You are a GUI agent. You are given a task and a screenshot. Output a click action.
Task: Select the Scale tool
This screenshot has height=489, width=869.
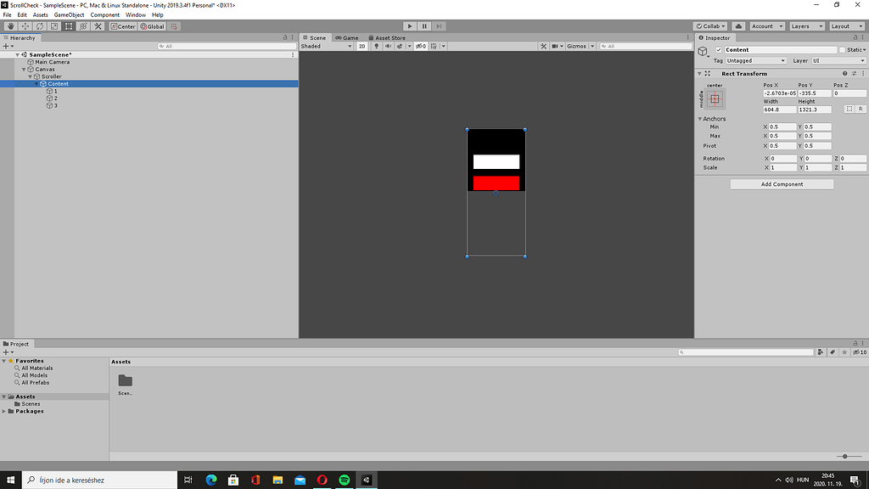point(53,25)
